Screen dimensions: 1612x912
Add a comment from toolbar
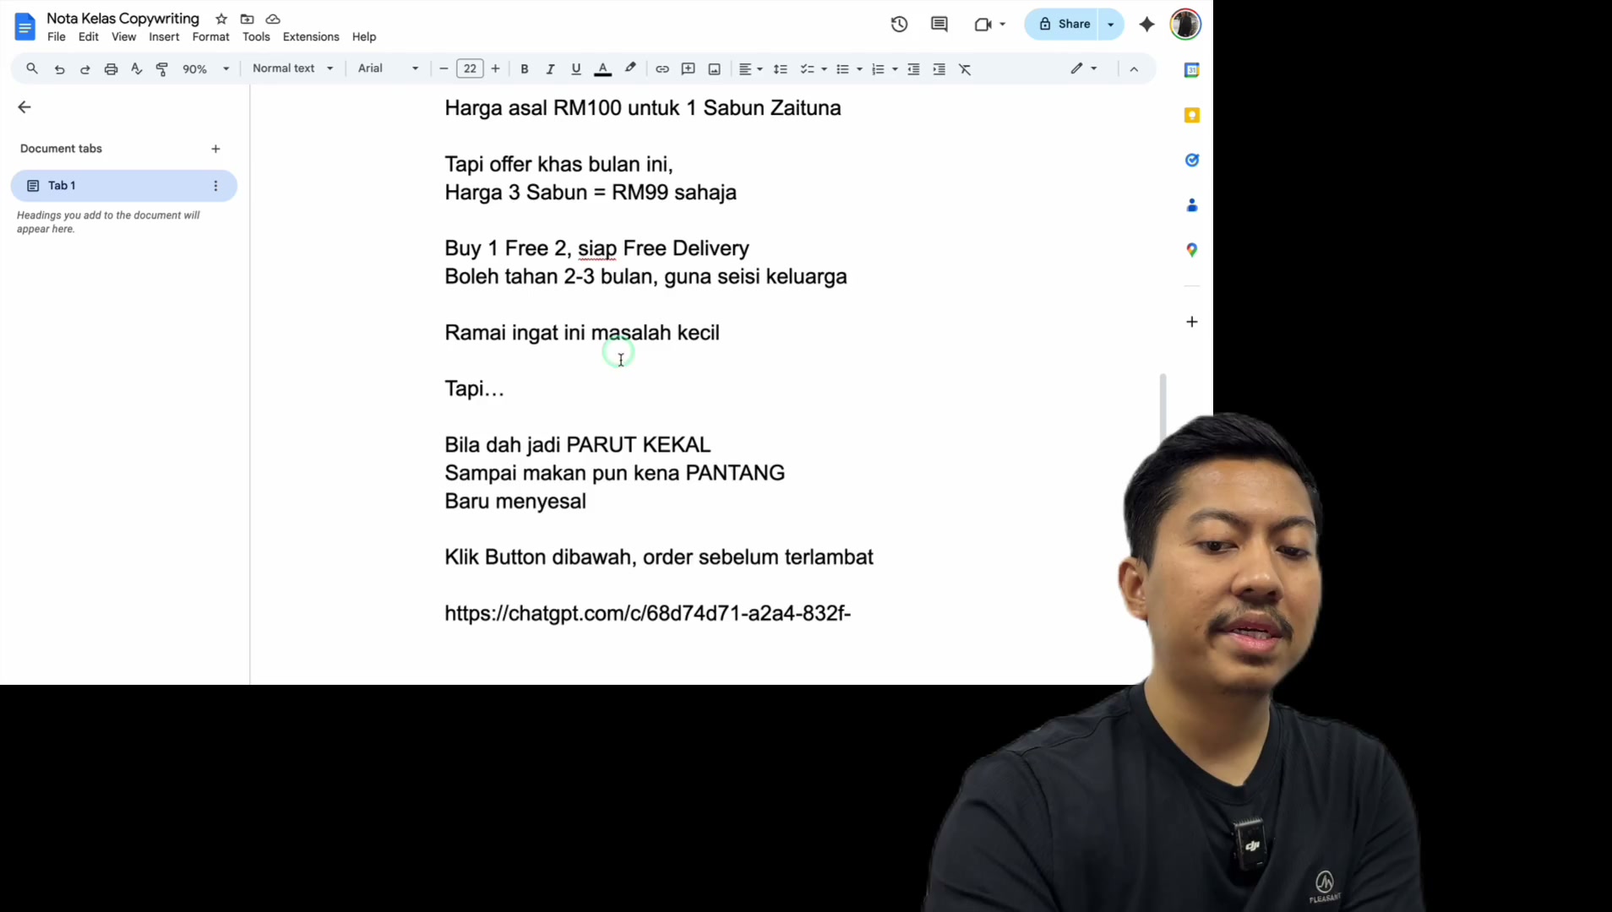click(688, 69)
